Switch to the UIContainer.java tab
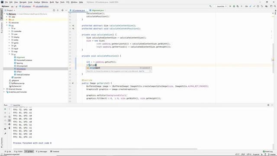 click(x=78, y=10)
